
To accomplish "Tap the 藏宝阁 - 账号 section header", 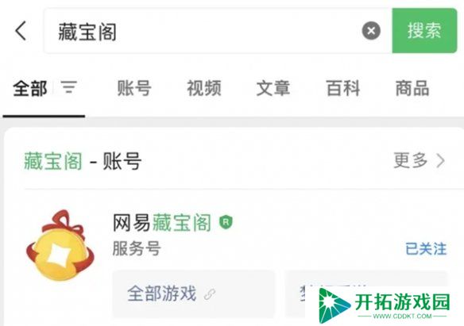I will [83, 161].
